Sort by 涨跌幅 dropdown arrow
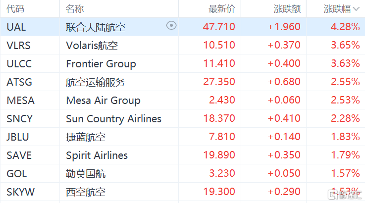365x203 pixels. pyautogui.click(x=356, y=9)
